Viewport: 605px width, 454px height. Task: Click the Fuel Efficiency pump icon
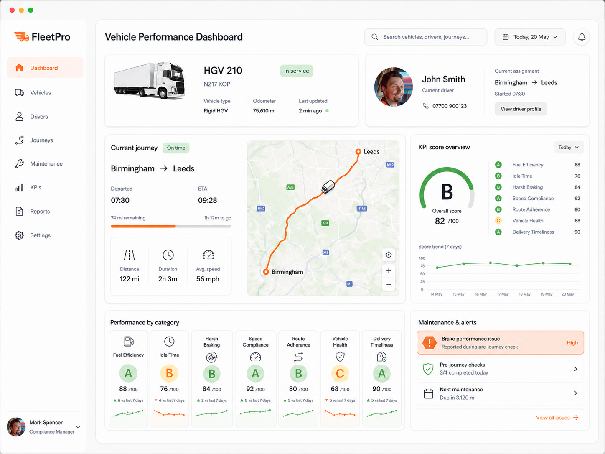click(129, 342)
